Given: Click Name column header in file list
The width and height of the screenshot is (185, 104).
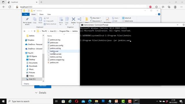Looking at the screenshot, I should 49,36.
